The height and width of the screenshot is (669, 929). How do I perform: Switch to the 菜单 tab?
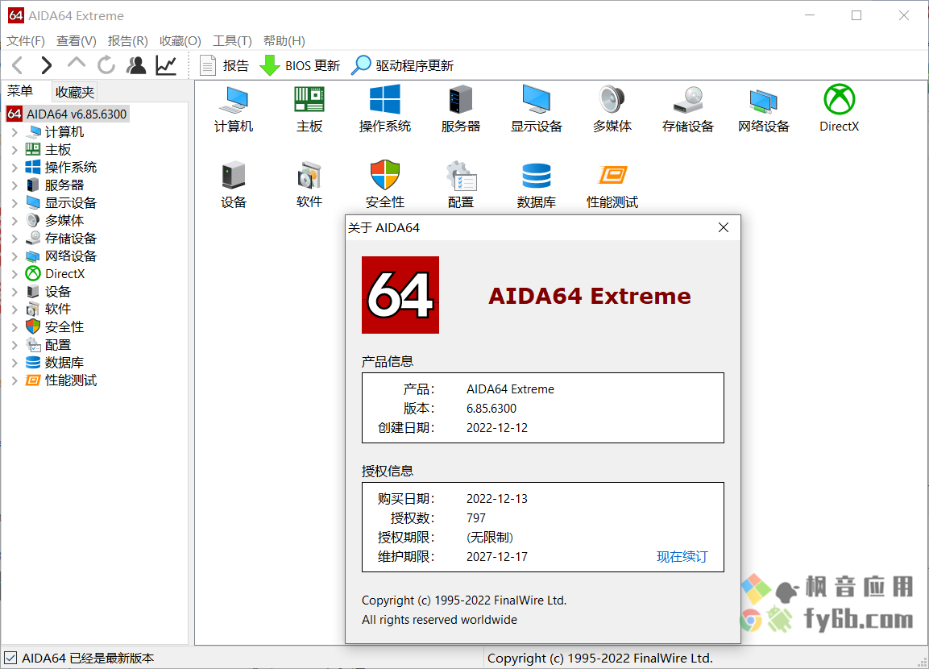click(21, 90)
